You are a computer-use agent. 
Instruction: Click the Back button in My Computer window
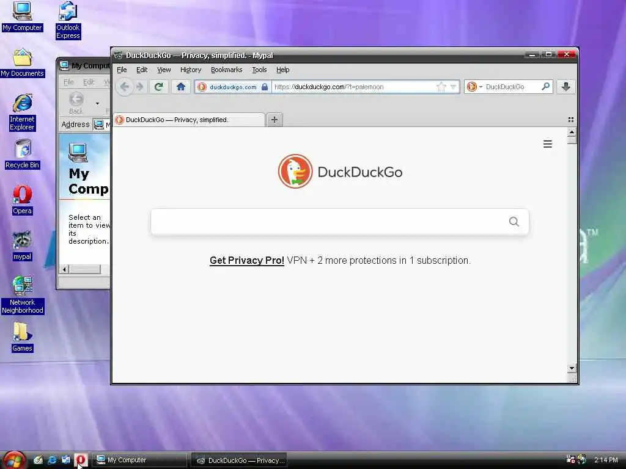[76, 104]
